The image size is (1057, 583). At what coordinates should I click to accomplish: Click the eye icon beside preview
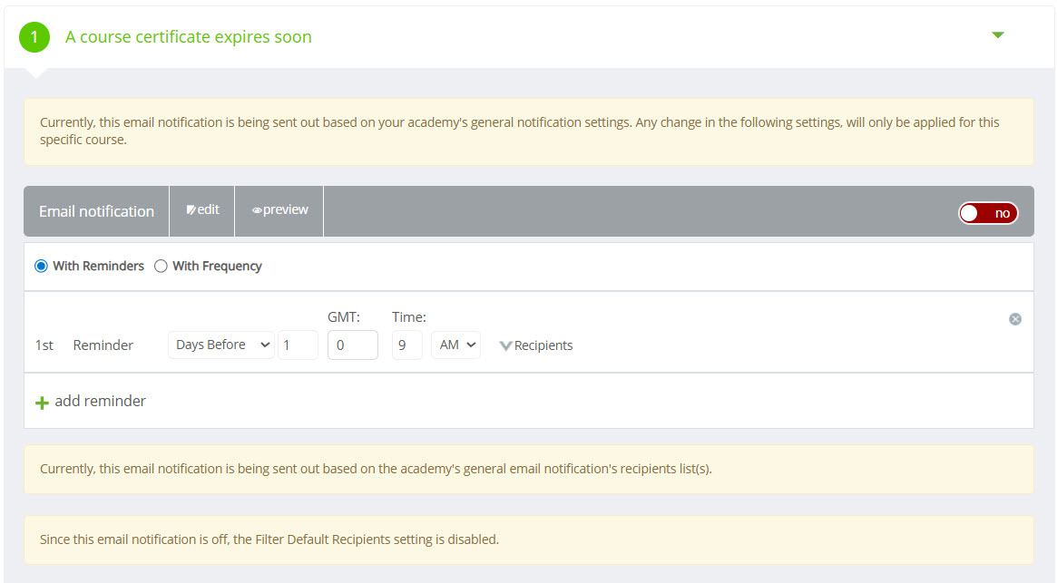point(257,210)
